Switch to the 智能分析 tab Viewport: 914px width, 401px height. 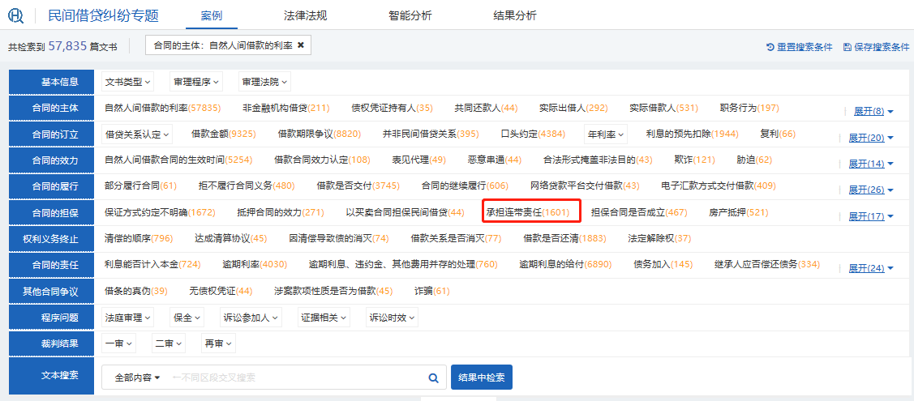click(410, 15)
